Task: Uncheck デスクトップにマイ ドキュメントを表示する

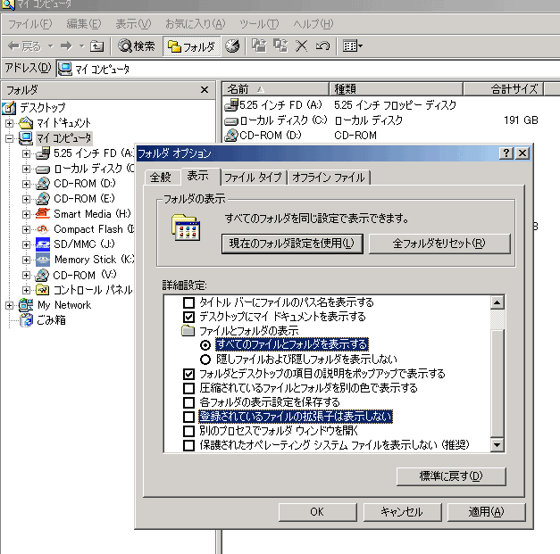Action: point(188,317)
